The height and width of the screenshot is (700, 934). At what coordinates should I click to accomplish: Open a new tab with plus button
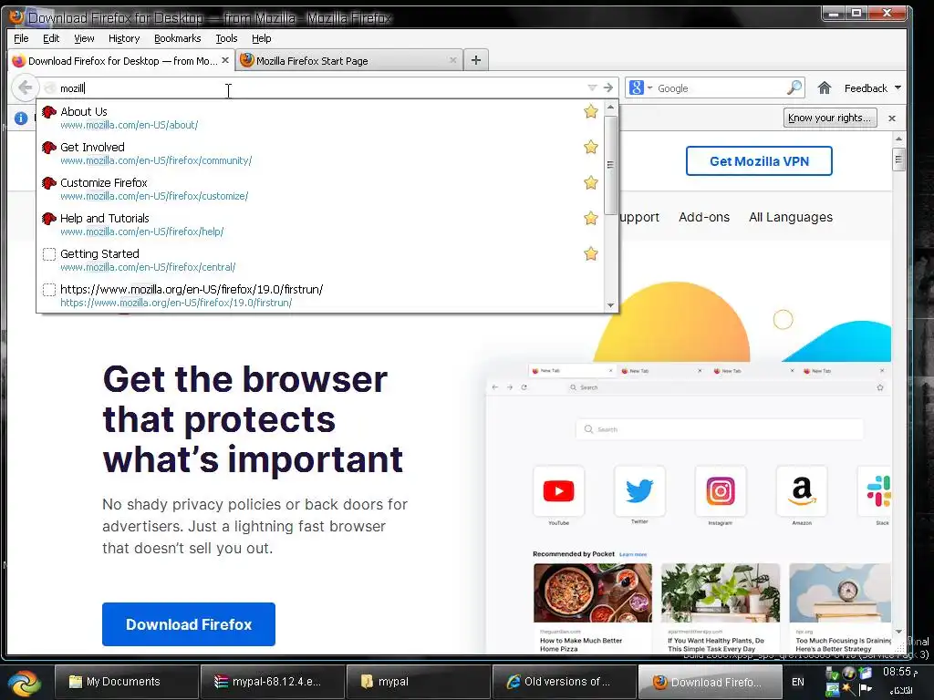click(x=476, y=60)
